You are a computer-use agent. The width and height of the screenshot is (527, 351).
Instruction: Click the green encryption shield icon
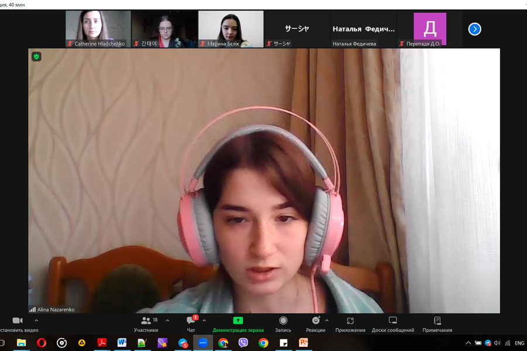tap(36, 56)
